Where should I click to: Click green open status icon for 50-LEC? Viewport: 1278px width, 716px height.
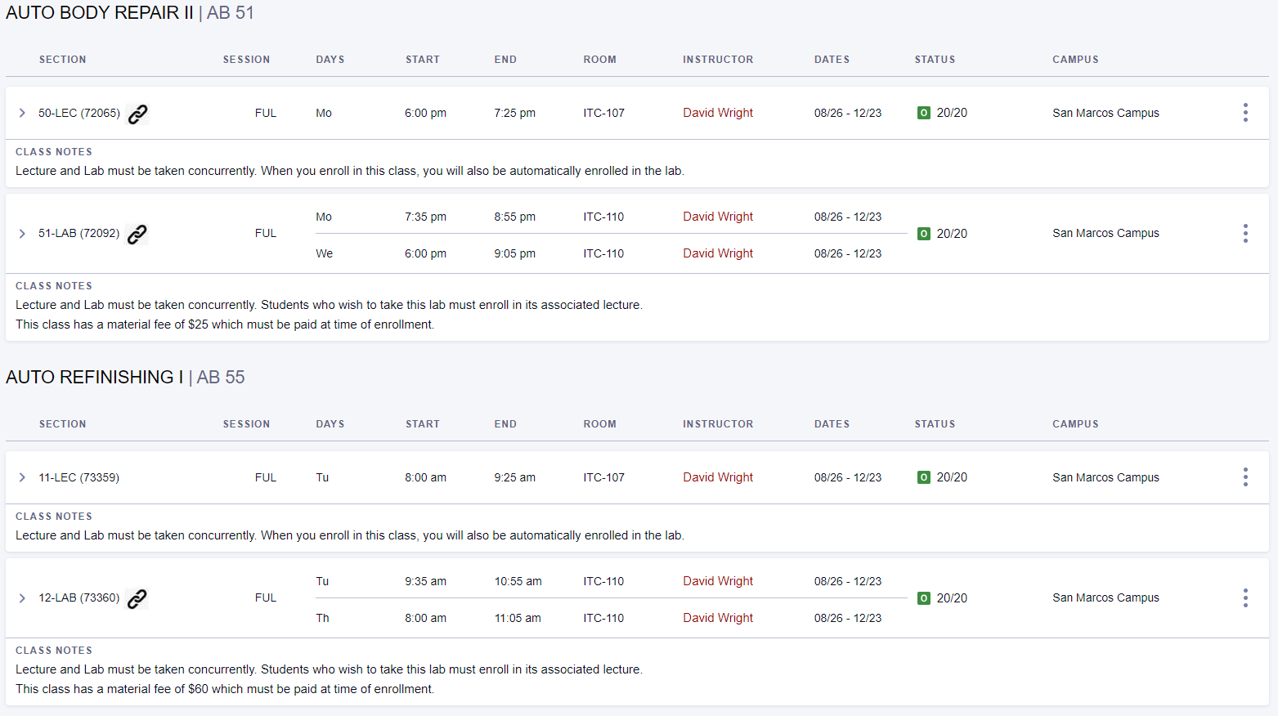pos(923,113)
